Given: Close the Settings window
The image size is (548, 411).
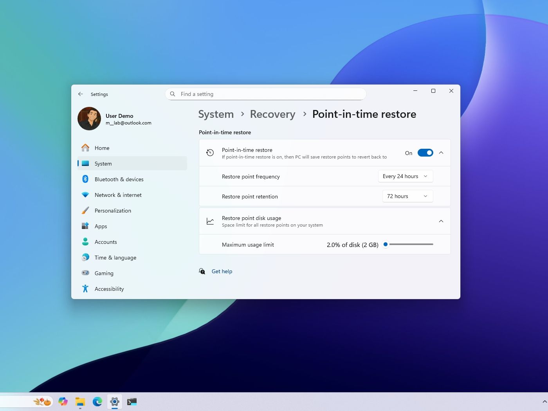Looking at the screenshot, I should tap(451, 91).
